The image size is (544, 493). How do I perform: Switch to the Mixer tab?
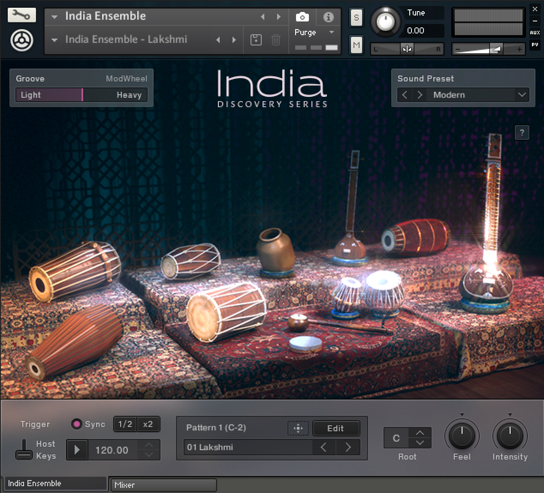coord(163,485)
